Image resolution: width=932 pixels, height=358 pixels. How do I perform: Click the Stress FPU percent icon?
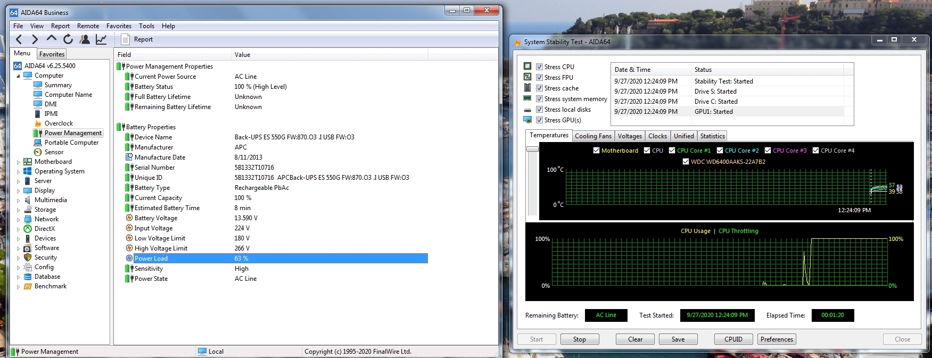[527, 77]
